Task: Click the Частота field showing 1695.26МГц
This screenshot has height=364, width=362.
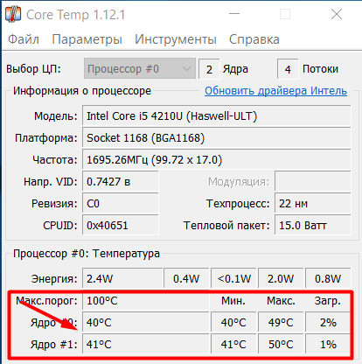Action: [x=217, y=160]
